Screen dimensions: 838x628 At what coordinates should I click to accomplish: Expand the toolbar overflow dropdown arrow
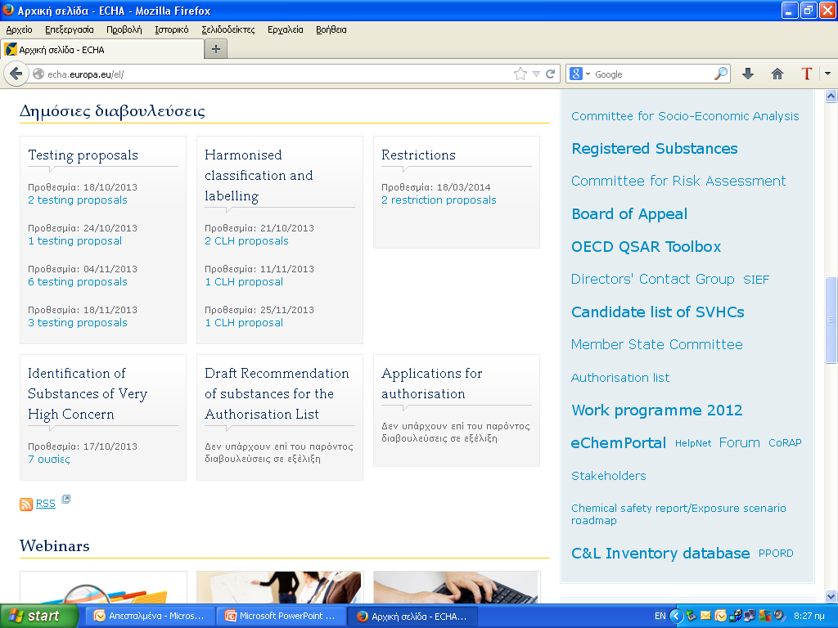[827, 74]
